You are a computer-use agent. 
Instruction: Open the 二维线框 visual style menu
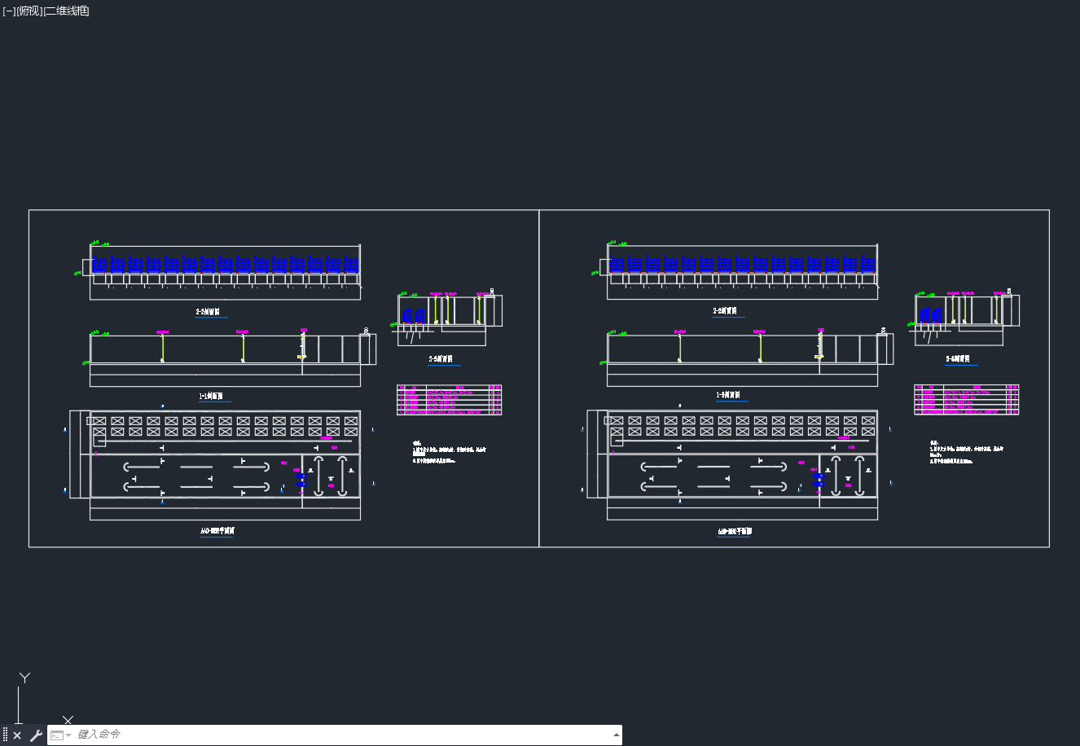[x=67, y=11]
